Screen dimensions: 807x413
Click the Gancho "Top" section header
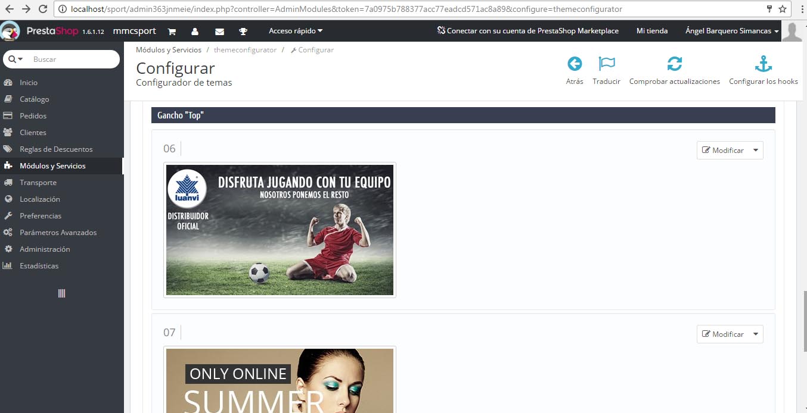coord(463,115)
